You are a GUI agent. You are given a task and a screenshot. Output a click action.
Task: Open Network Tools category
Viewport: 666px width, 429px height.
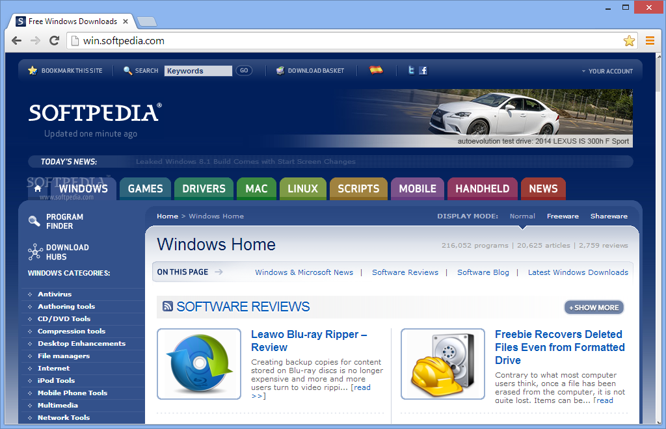pos(64,417)
